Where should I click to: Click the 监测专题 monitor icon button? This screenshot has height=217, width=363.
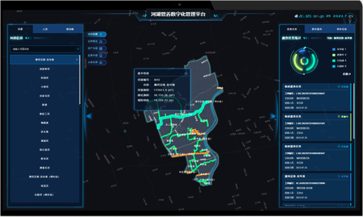[101, 55]
